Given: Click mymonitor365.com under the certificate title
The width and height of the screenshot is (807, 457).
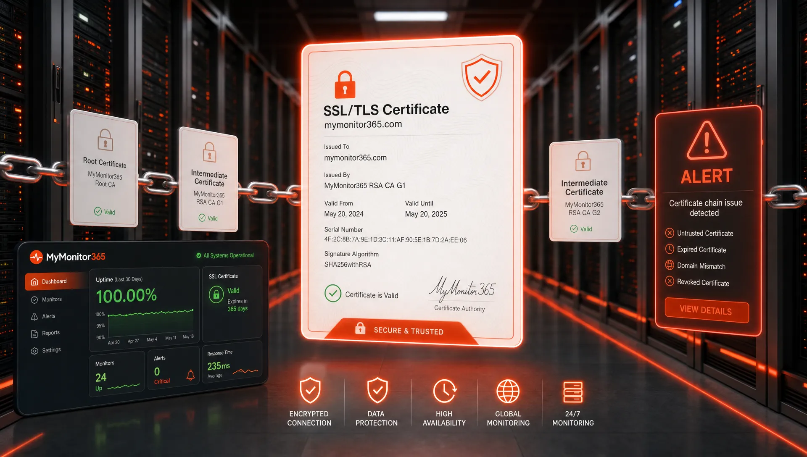Looking at the screenshot, I should pos(363,124).
